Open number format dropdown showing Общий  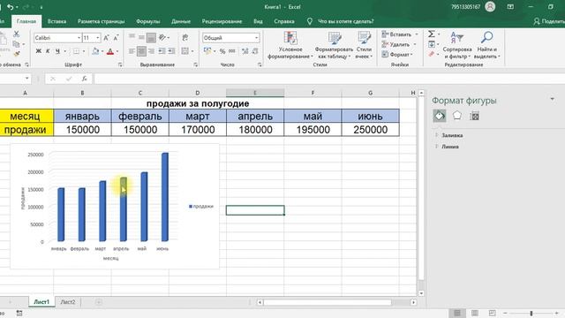click(256, 38)
